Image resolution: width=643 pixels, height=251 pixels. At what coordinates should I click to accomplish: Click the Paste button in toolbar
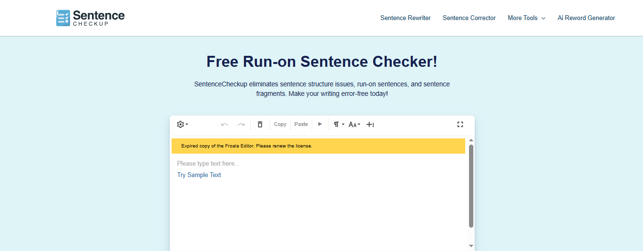pos(301,124)
